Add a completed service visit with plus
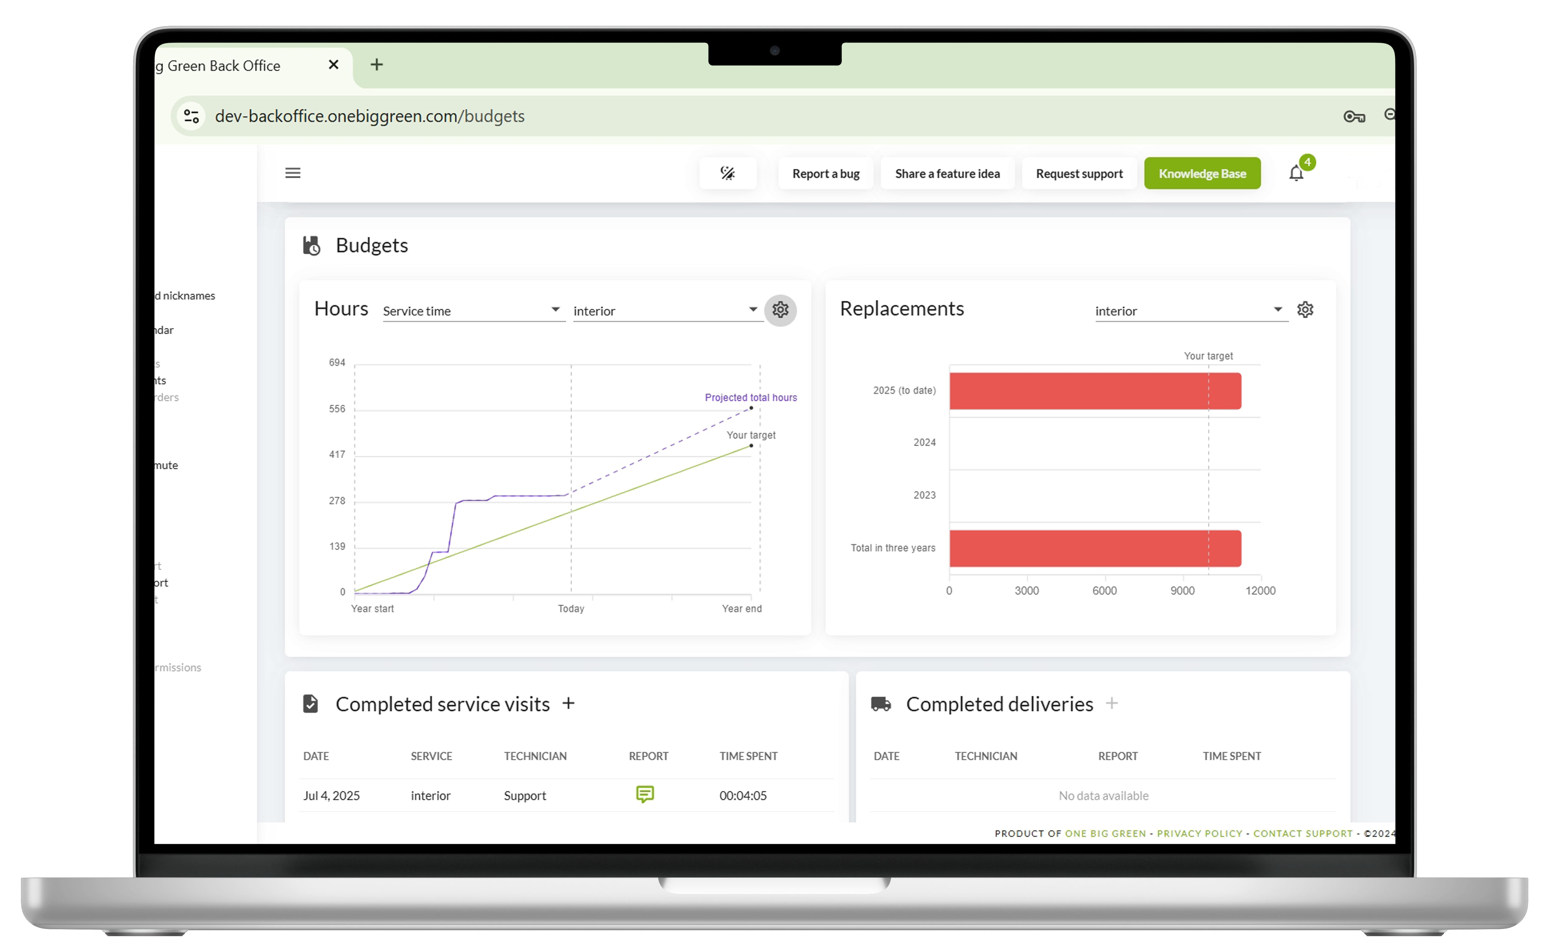Viewport: 1546px width, 944px height. coord(568,703)
